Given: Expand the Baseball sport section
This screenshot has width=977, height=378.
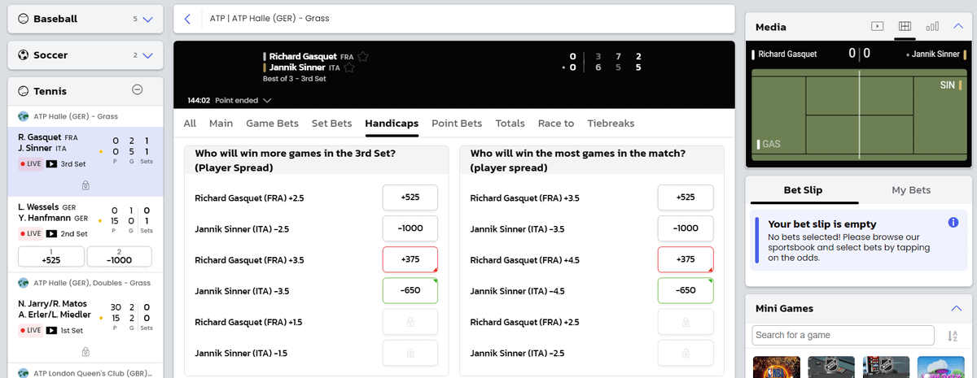Looking at the screenshot, I should click(147, 19).
